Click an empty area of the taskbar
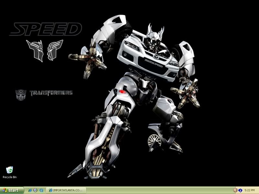The height and width of the screenshot is (194, 259). (x=155, y=190)
